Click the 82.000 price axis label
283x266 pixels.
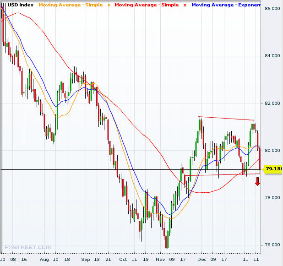272,103
